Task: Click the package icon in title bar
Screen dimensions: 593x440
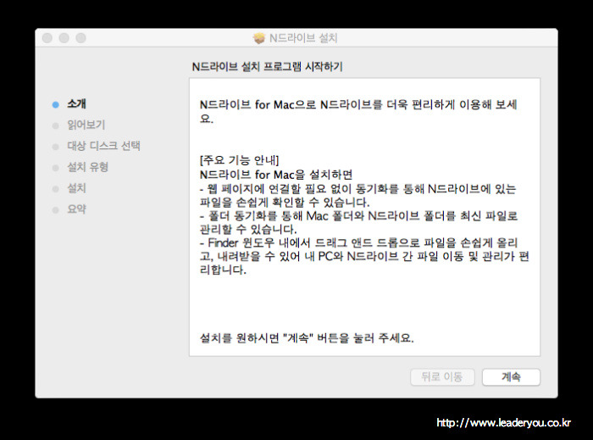Action: 259,38
